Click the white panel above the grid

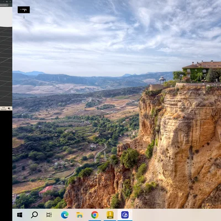(6, 17)
